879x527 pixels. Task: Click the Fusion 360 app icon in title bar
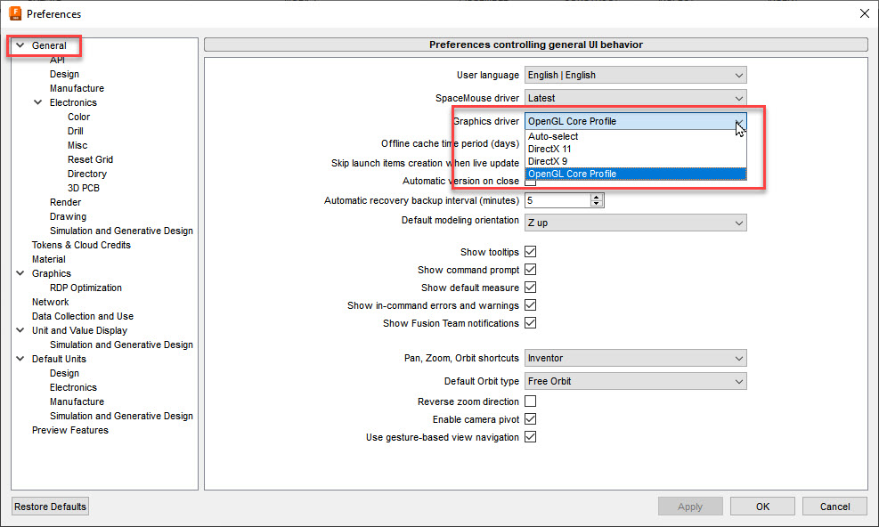pos(15,13)
